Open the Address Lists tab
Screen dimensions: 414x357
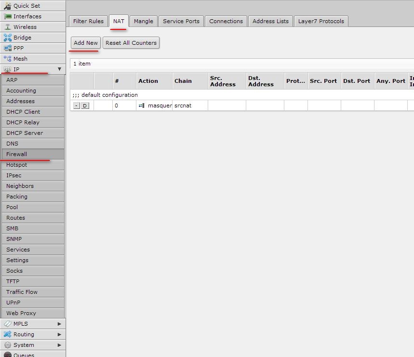click(270, 21)
